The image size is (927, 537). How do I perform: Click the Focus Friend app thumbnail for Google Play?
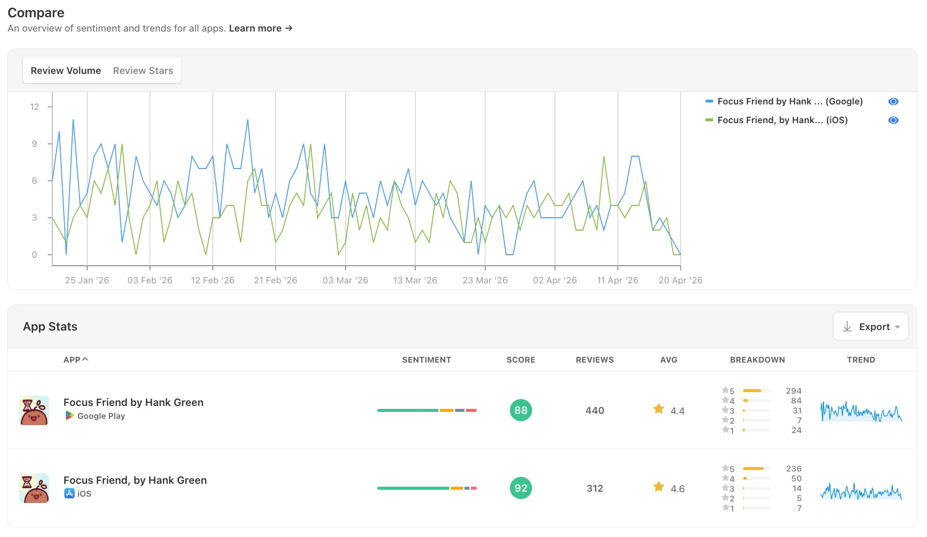click(x=34, y=409)
